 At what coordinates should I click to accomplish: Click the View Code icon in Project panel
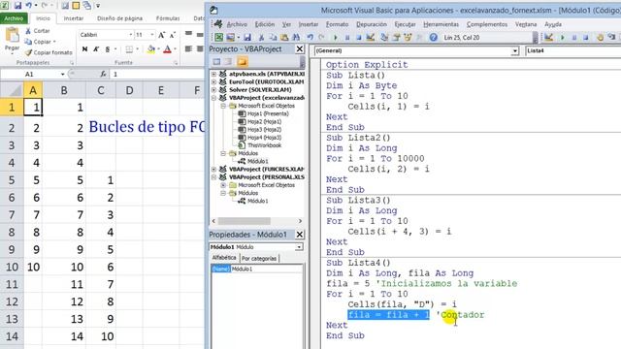216,62
